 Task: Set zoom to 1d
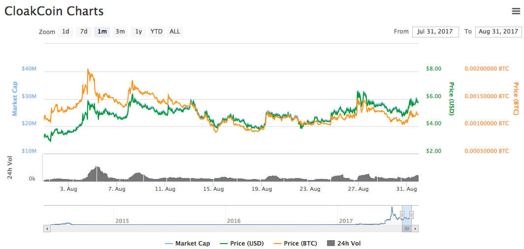pyautogui.click(x=65, y=32)
